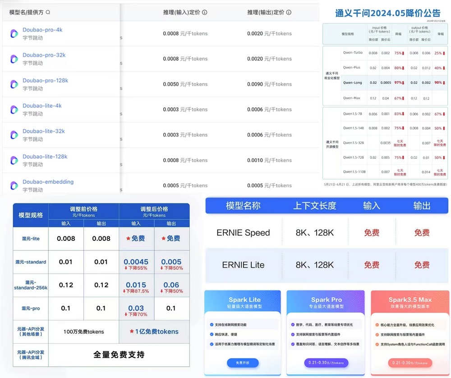Click the red arrow beside Qwen-Turbo 75% discount
Image resolution: width=451 pixels, height=378 pixels.
pos(403,53)
